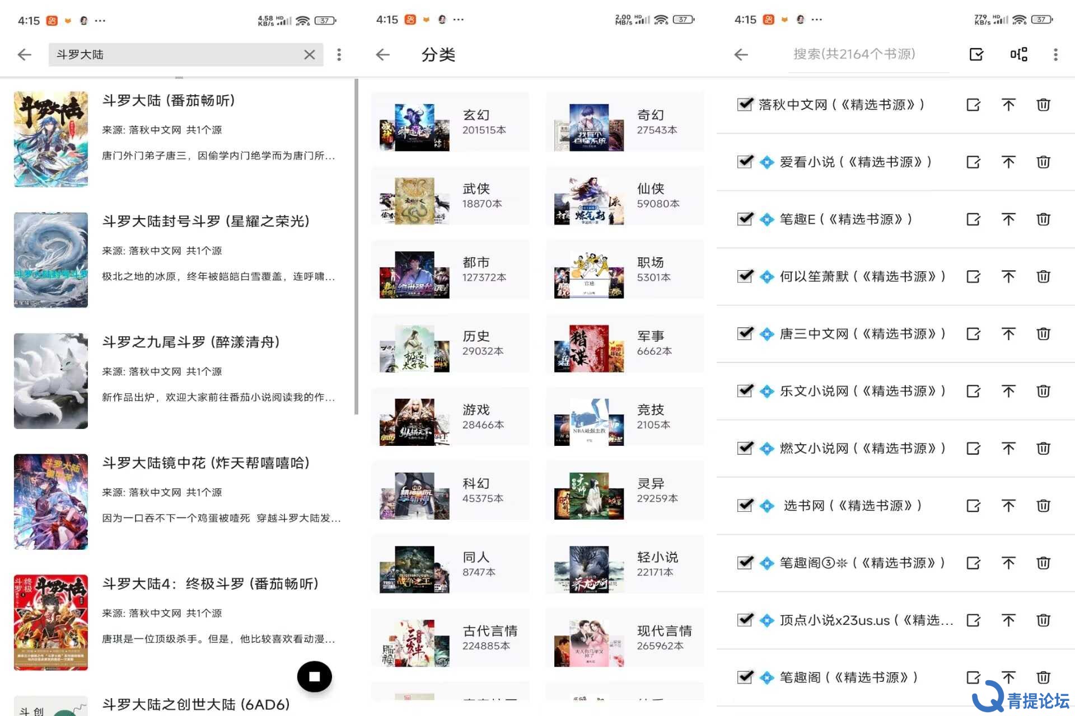
Task: Open the 竞技 category
Action: 625,417
